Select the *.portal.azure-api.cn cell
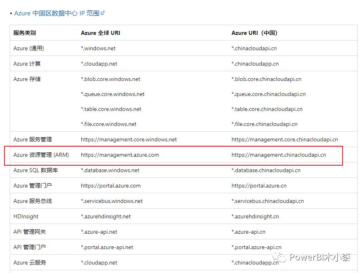Screen dimensions: 362x273 click(x=256, y=247)
